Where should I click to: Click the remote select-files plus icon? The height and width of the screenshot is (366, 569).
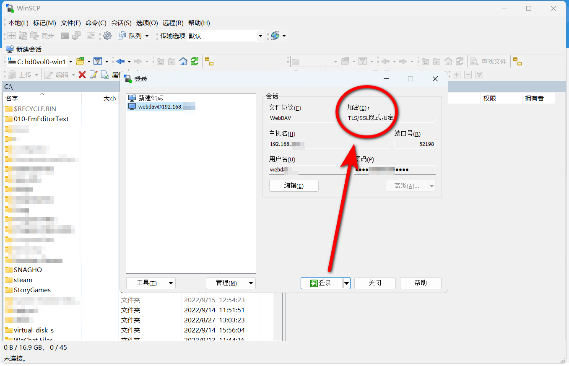point(457,75)
